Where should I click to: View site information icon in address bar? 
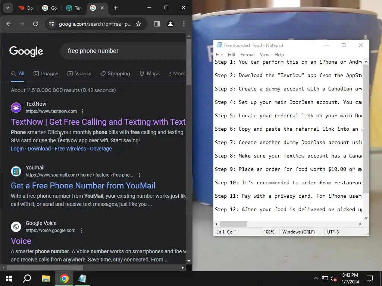[x=51, y=24]
